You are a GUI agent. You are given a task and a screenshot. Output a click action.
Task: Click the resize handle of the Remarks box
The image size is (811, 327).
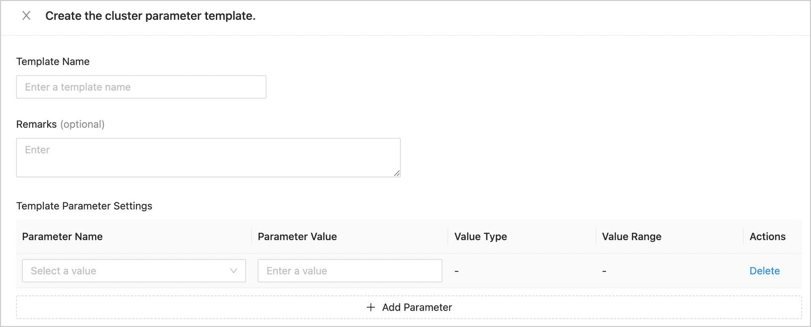tap(397, 173)
